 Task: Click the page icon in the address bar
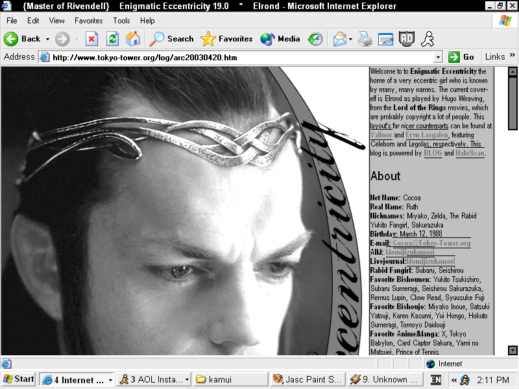[x=45, y=58]
